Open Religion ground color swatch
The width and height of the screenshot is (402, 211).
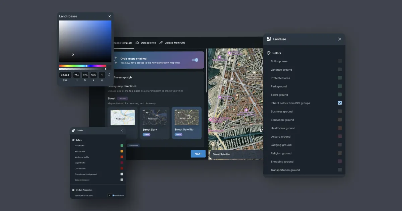[x=340, y=153]
